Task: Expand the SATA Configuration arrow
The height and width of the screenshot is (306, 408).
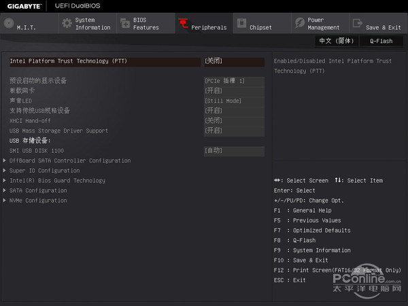Action: click(x=5, y=190)
